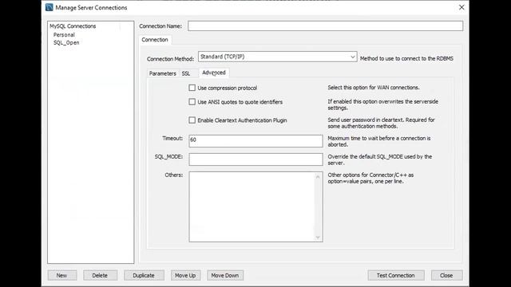This screenshot has width=511, height=287.
Task: Click the MySQL Connections list header
Action: (73, 26)
